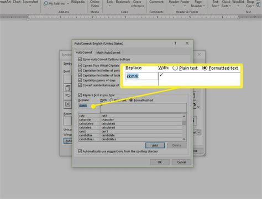Toggle Correct accidental usage of caps lock
Viewport: 262px width, 199px height.
[x=80, y=85]
